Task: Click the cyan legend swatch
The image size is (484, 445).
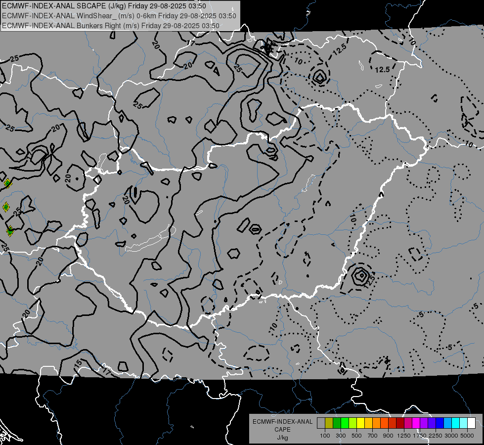Action: point(456,423)
